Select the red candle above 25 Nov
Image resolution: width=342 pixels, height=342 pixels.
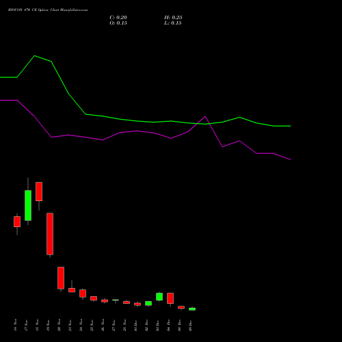pos(94,298)
